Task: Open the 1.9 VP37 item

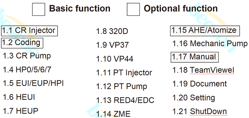Action: tap(112, 45)
